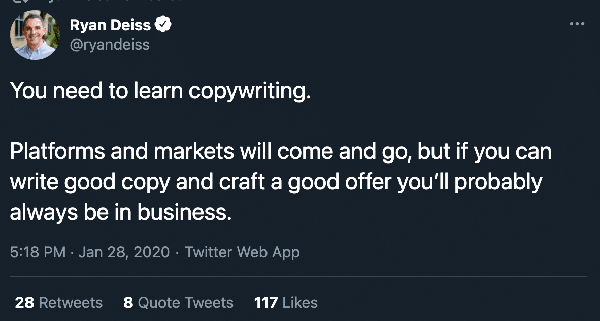Open the three-dot more options menu
The width and height of the screenshot is (600, 321).
pyautogui.click(x=577, y=24)
